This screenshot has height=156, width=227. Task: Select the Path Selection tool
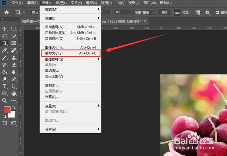[14, 86]
